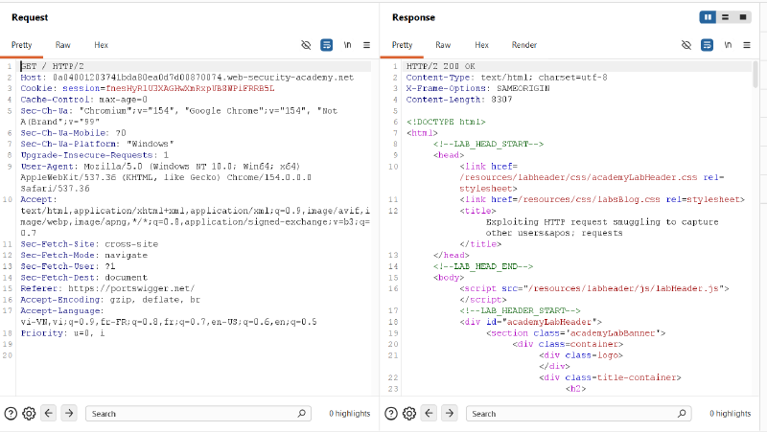Open help icon below Request panel
The height and width of the screenshot is (432, 767).
tap(11, 414)
